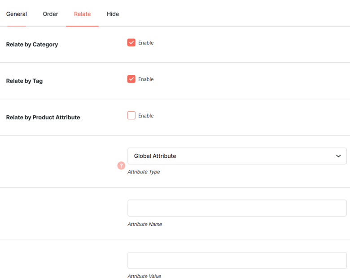Click the Relate by Tag heading

pyautogui.click(x=24, y=81)
